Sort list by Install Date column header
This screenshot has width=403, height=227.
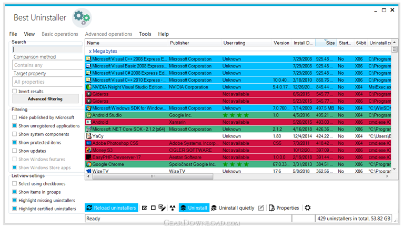tap(304, 43)
